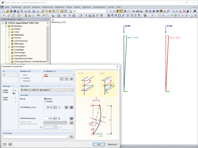198x148 pixels.
Task: Expand the Linien tree node
Action: (x=9, y=32)
